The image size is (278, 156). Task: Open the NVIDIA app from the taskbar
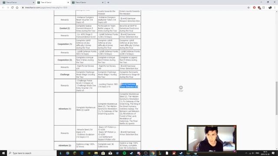tap(89, 153)
